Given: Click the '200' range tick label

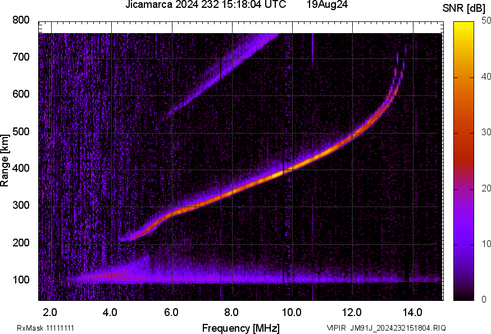Looking at the screenshot, I should pos(21,243).
